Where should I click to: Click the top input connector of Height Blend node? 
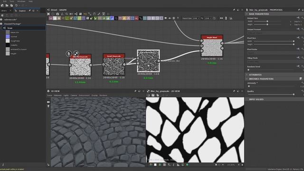[x=201, y=41]
